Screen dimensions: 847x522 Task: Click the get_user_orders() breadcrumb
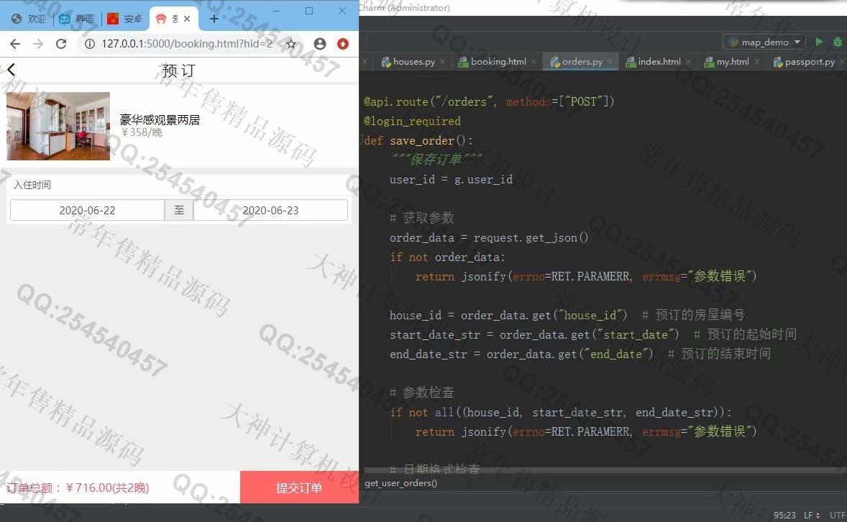click(x=400, y=483)
